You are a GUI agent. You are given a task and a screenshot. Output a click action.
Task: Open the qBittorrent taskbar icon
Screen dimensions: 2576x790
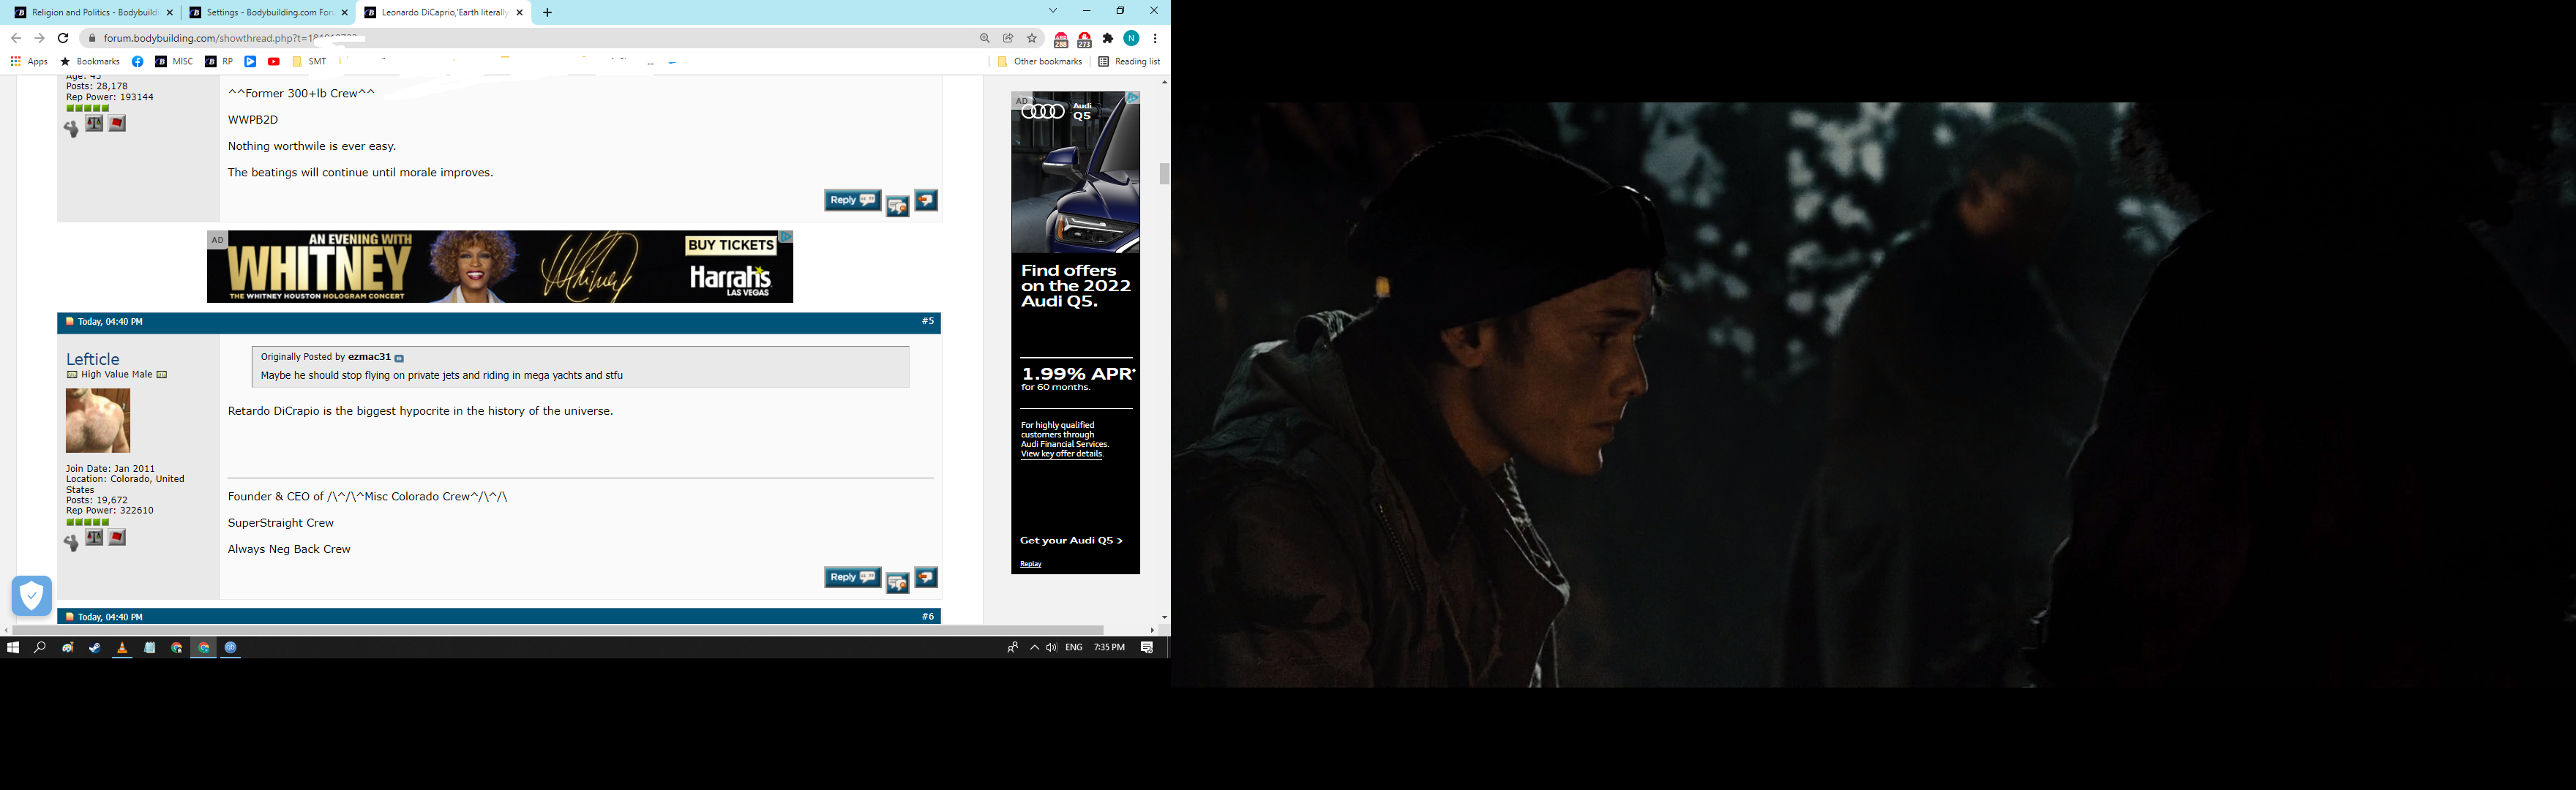coord(231,648)
